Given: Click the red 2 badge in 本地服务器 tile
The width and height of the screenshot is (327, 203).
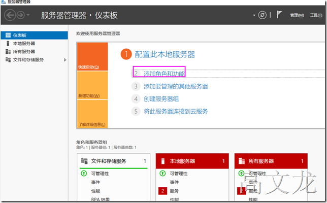Looking at the screenshot, I should 162,191.
